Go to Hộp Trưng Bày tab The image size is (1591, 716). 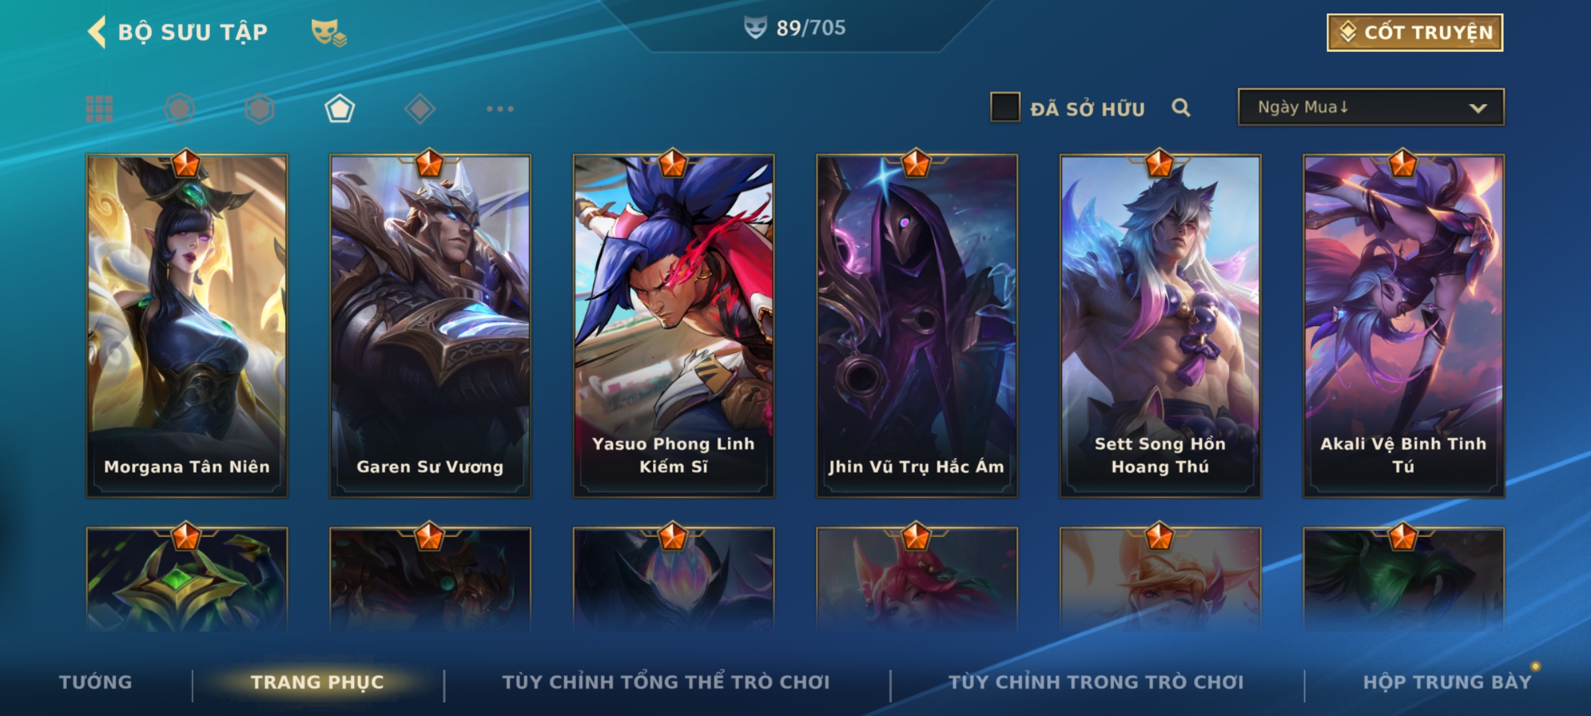[x=1447, y=682]
